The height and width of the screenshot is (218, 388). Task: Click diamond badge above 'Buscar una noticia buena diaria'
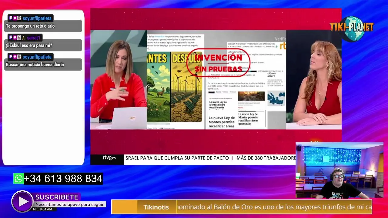coord(15,57)
